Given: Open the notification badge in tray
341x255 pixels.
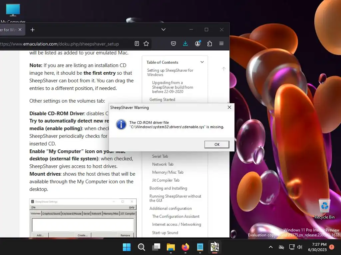Looking at the screenshot, I should (332, 247).
